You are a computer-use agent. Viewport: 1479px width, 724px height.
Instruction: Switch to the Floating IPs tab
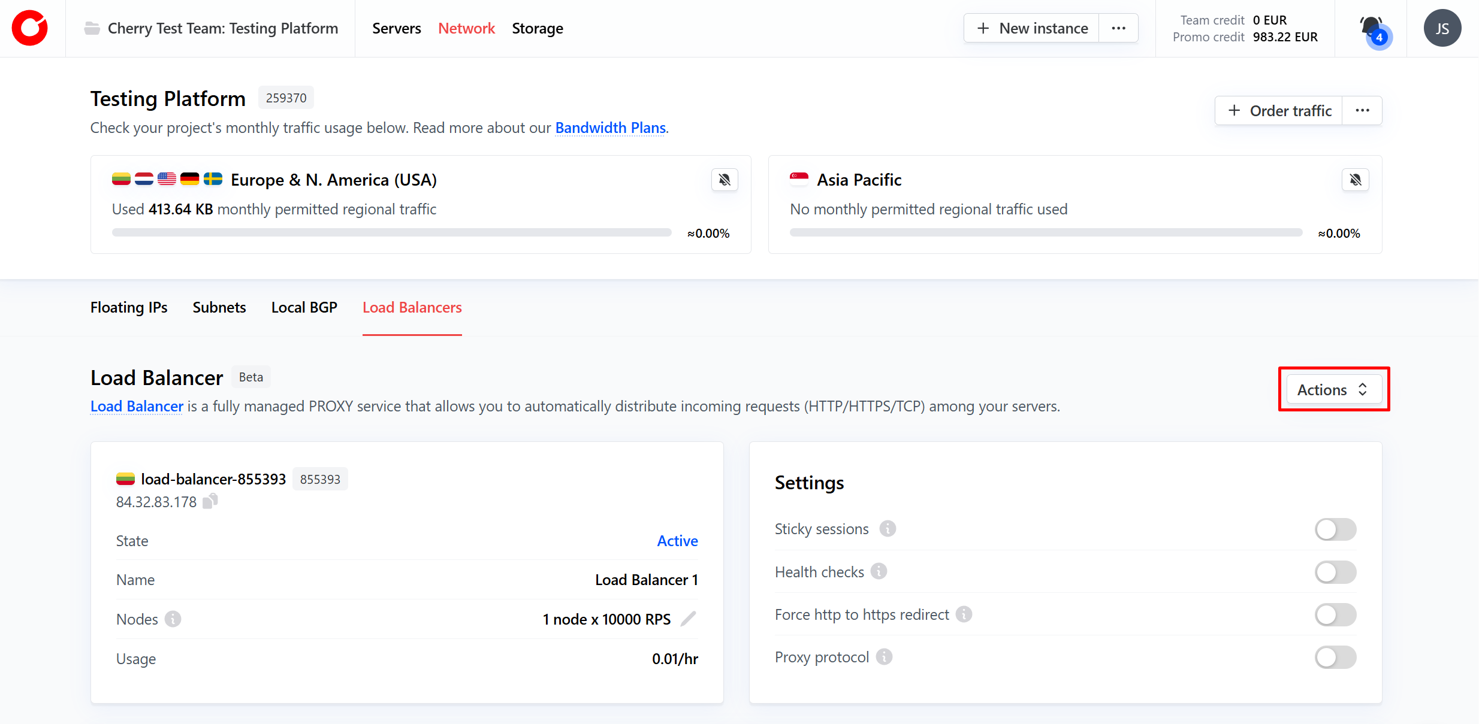coord(129,307)
